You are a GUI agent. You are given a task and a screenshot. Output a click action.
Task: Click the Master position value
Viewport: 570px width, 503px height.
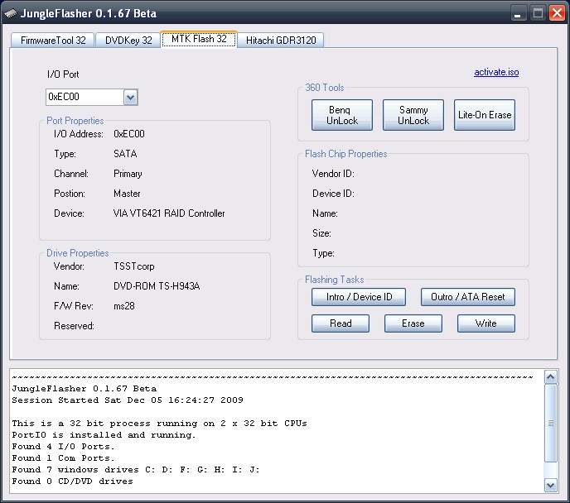127,194
